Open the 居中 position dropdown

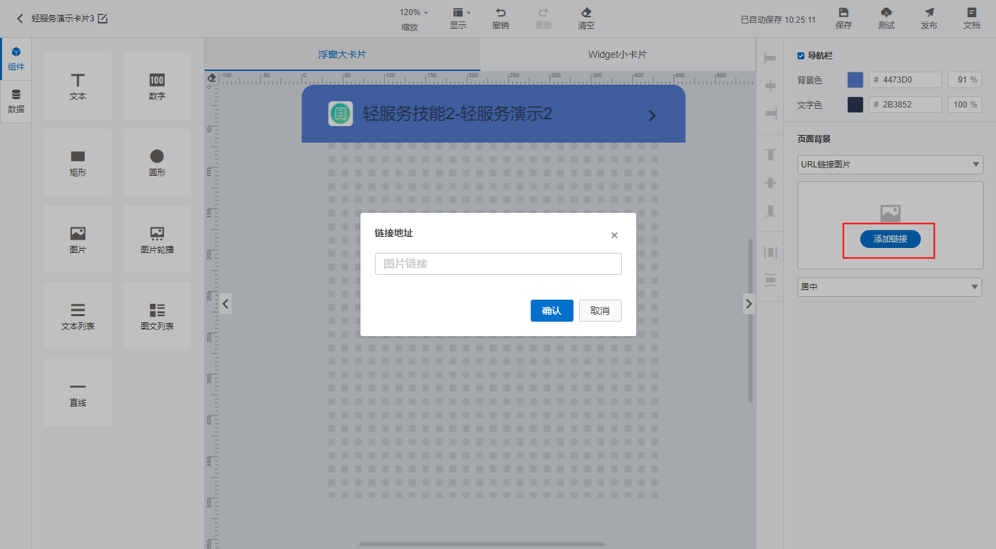coord(889,287)
